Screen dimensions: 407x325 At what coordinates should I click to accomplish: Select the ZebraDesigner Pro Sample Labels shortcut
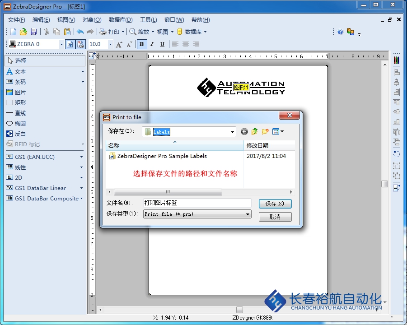point(159,156)
